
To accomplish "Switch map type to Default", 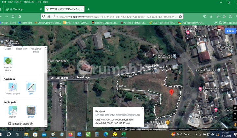I will [13, 110].
